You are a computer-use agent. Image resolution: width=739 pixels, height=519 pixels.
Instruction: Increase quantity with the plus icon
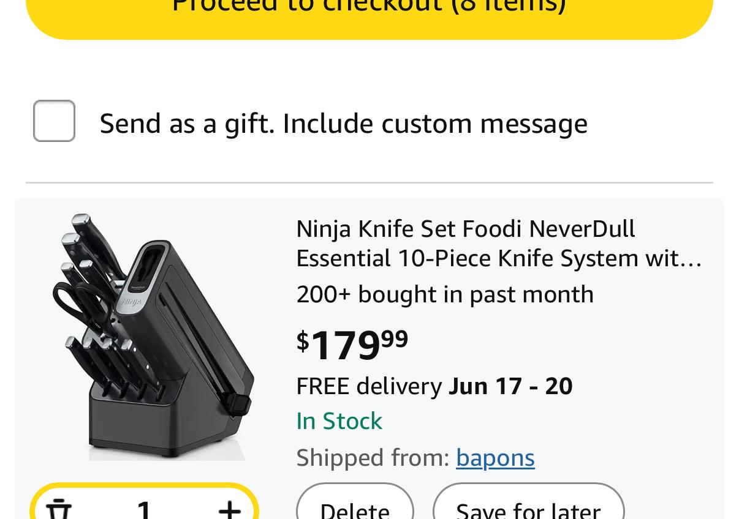[x=229, y=508]
